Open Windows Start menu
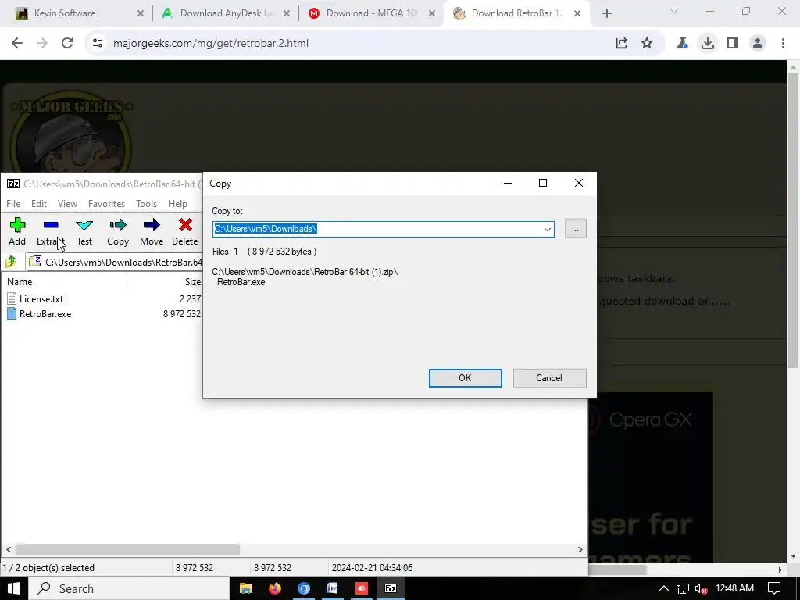Screen dimensions: 800x600 (x=14, y=588)
